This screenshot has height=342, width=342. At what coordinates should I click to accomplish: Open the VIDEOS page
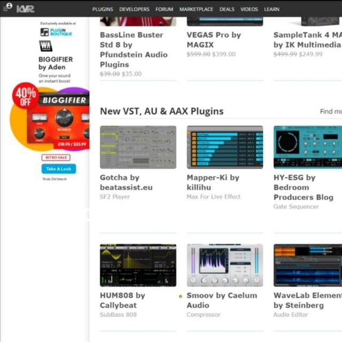point(249,9)
